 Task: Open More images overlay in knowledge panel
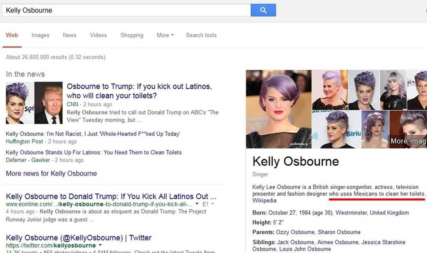408,141
